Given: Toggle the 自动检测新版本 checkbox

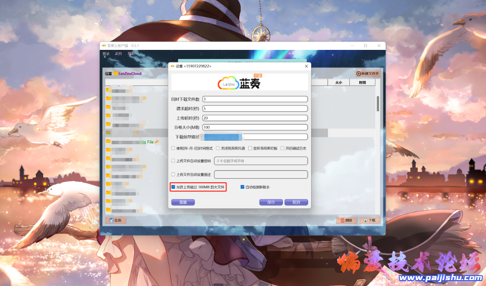Looking at the screenshot, I should [x=243, y=187].
